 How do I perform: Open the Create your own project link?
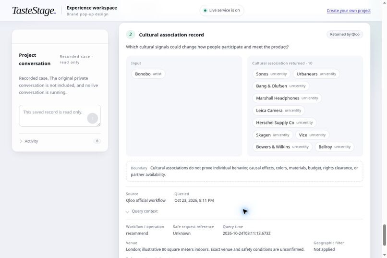tap(349, 11)
